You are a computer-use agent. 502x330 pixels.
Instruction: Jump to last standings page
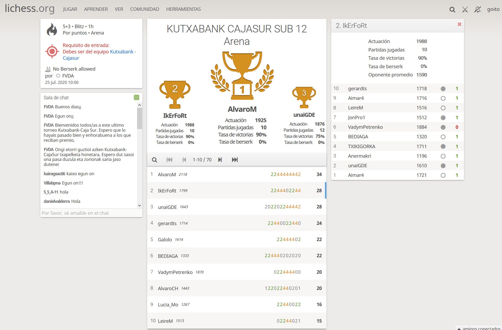tap(235, 160)
